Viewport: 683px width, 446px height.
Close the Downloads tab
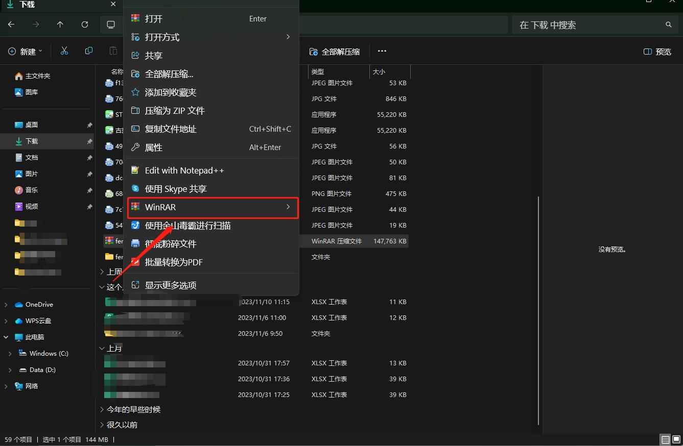[x=113, y=4]
